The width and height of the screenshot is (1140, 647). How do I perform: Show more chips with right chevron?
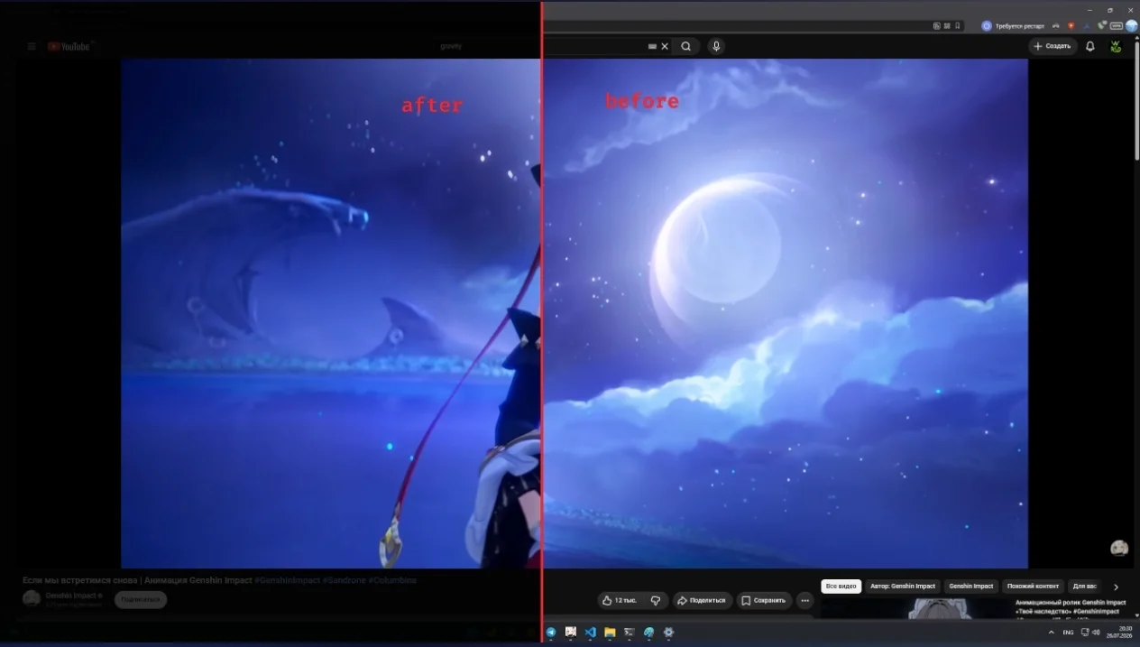pyautogui.click(x=1116, y=587)
